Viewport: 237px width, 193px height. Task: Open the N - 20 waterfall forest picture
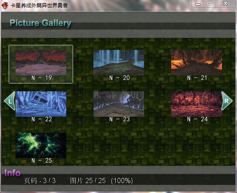pos(119,62)
